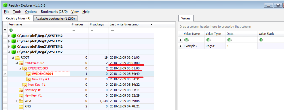Image resolution: width=284 pixels, height=110 pixels.
Task: Sort by Value Type column header
Action: pyautogui.click(x=215, y=34)
